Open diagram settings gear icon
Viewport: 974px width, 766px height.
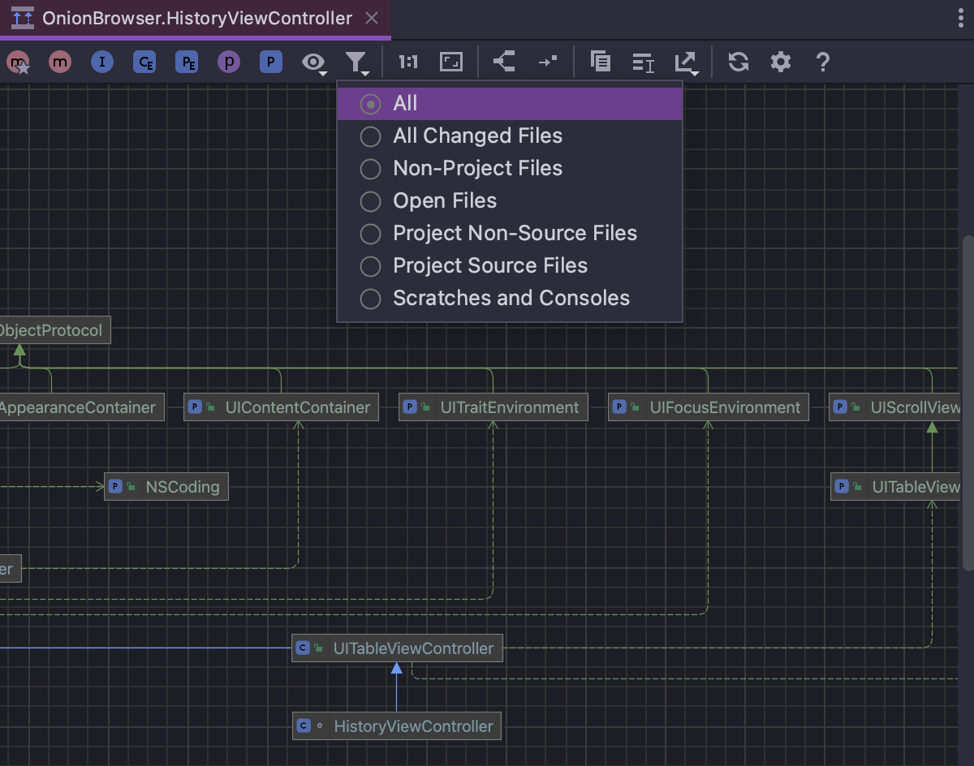[780, 62]
